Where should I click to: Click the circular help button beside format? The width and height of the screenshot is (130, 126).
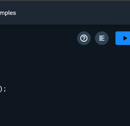[84, 38]
